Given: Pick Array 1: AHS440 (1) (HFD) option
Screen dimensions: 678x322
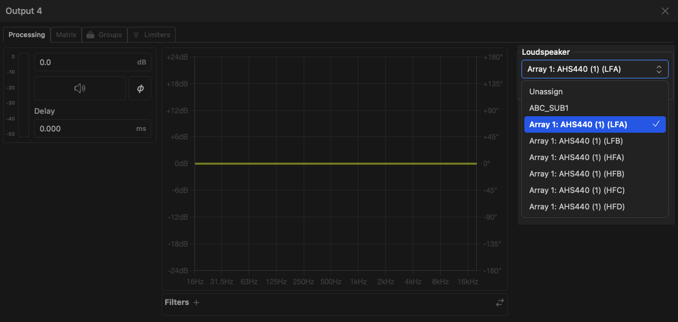Looking at the screenshot, I should [576, 207].
